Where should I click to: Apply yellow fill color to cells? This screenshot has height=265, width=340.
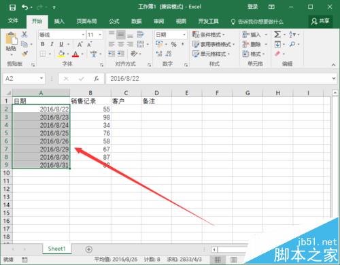(61, 54)
